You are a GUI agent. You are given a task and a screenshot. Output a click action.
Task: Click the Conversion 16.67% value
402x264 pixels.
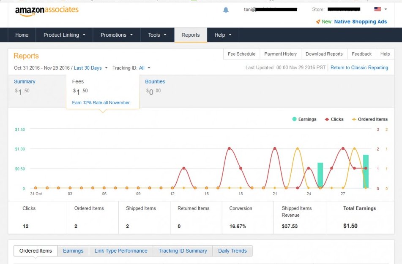pyautogui.click(x=238, y=226)
